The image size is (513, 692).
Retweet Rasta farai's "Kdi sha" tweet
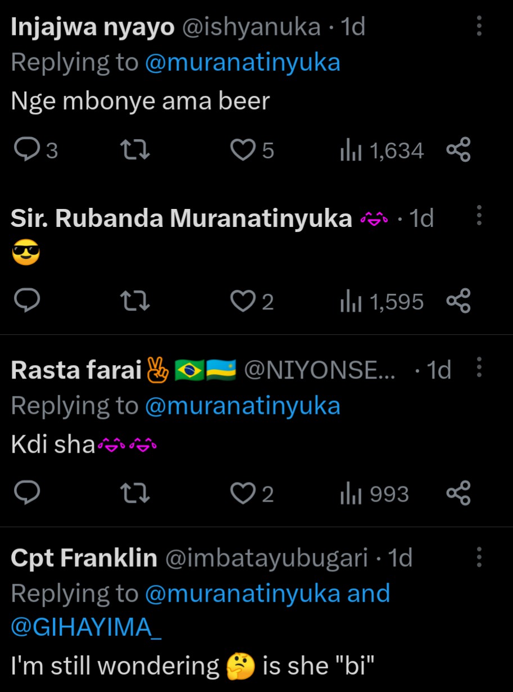(137, 494)
